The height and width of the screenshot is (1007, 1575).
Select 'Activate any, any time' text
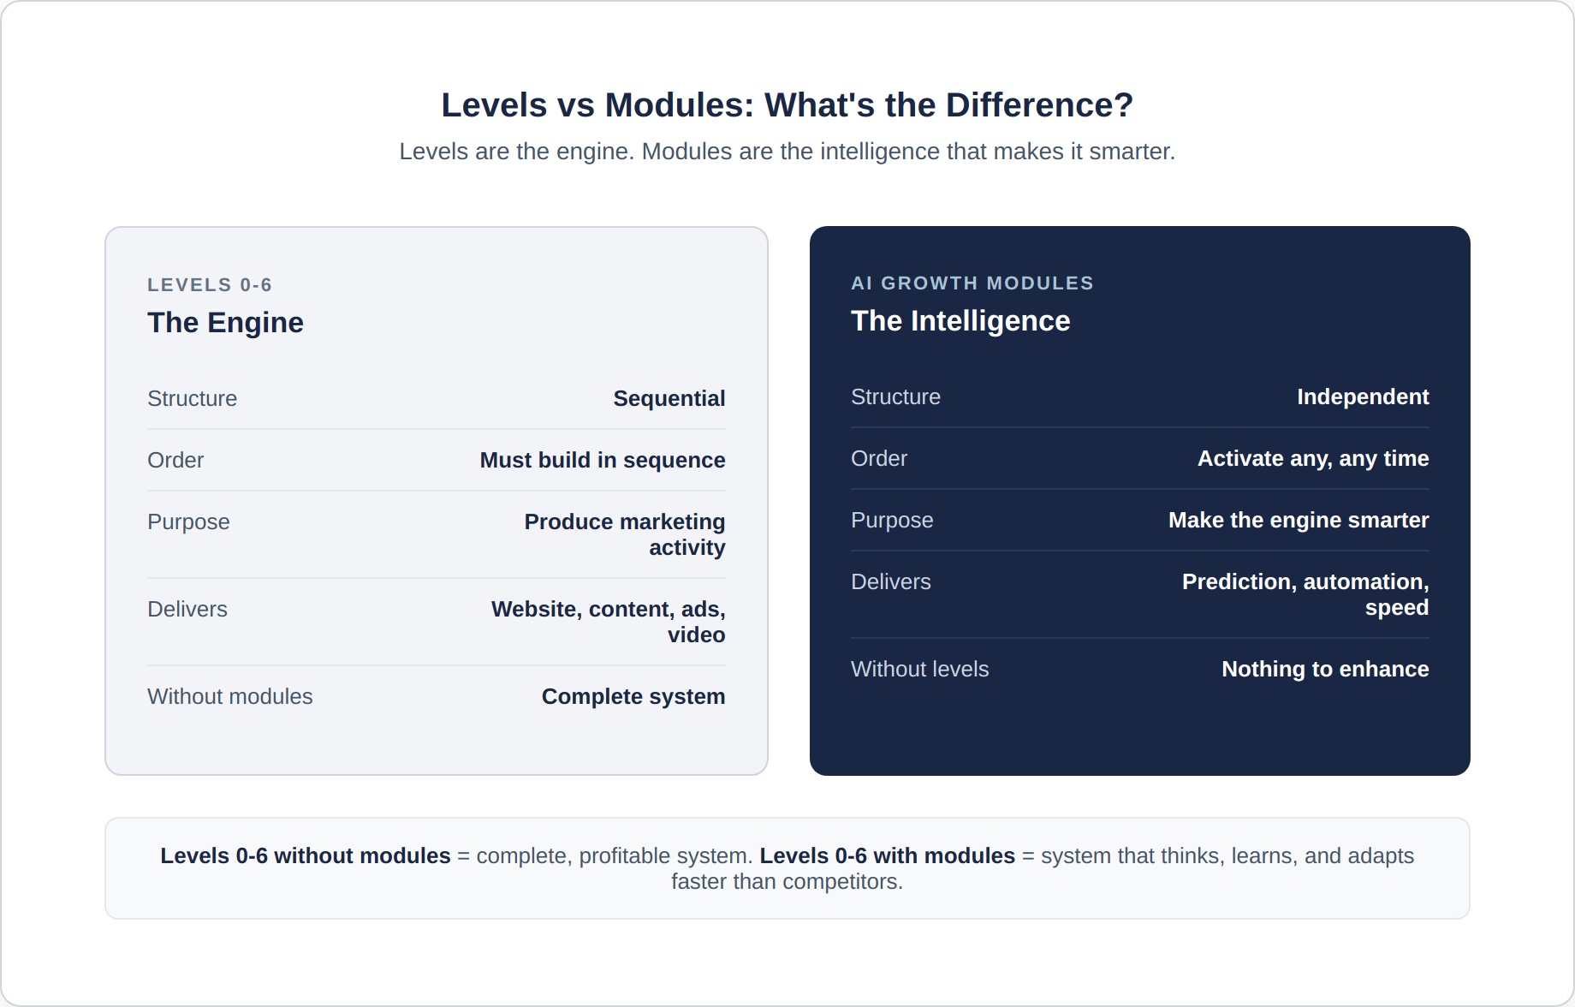[x=1313, y=459]
